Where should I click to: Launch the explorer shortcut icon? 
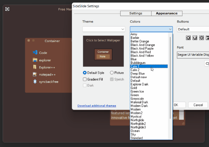[35, 60]
